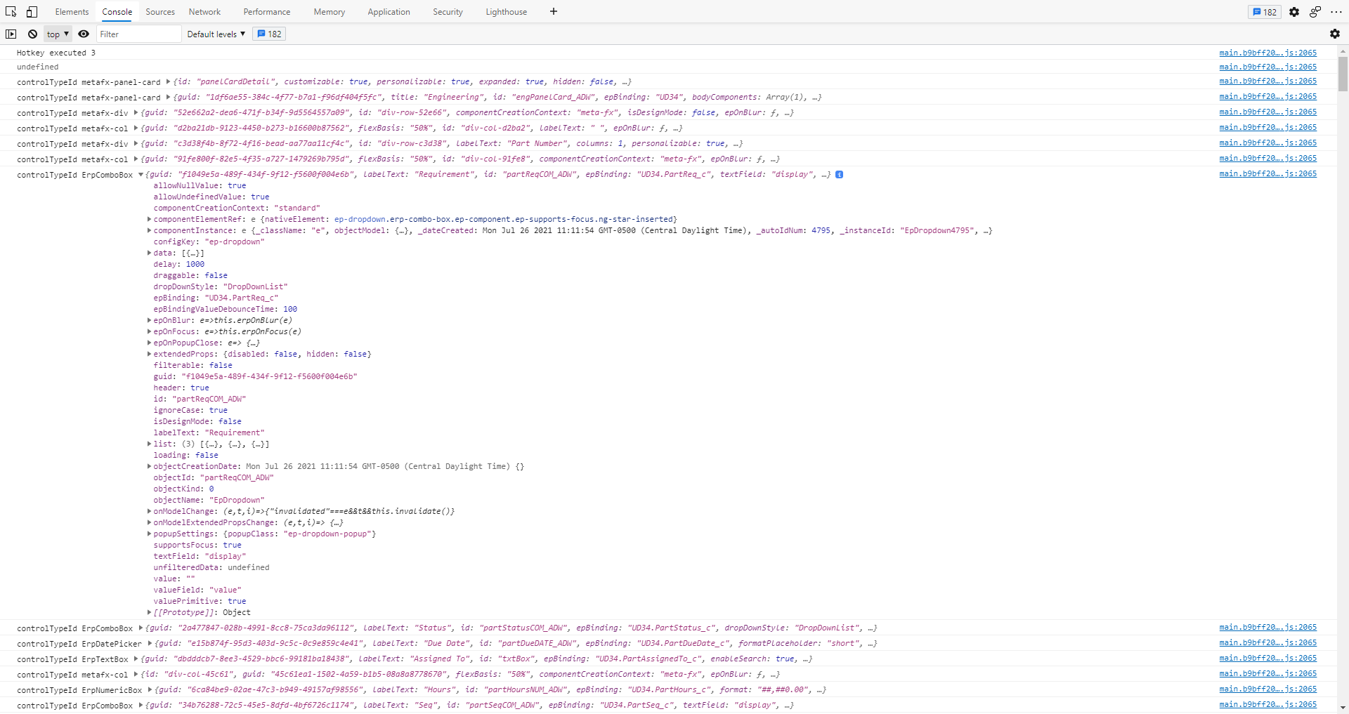Image resolution: width=1349 pixels, height=714 pixels.
Task: Show the console sidebar
Action: (11, 34)
